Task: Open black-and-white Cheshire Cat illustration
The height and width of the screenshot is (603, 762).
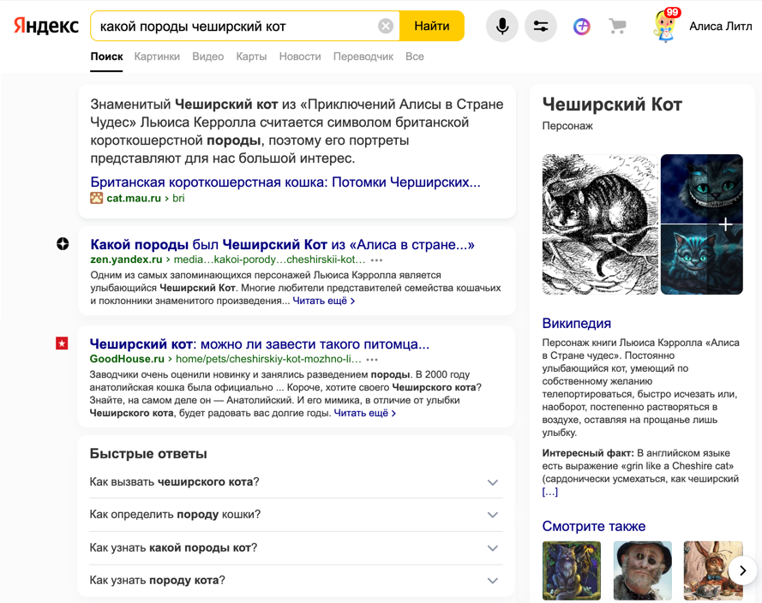Action: pos(600,224)
